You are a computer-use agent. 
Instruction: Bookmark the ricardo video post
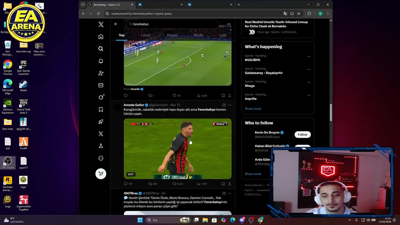point(223,95)
